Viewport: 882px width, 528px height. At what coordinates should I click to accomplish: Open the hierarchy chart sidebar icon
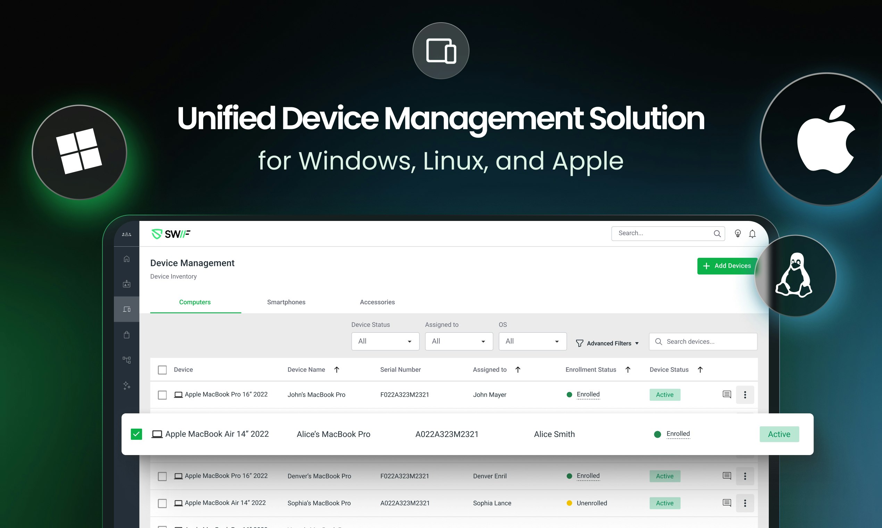click(127, 360)
